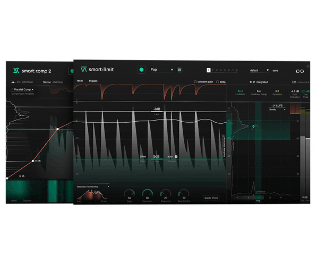Click the headphone icon next to delta
The height and width of the screenshot is (264, 317).
click(217, 82)
